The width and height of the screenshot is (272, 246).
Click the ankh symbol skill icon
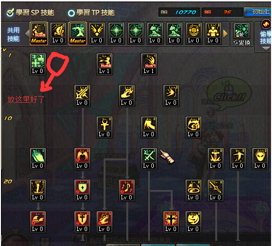click(105, 127)
